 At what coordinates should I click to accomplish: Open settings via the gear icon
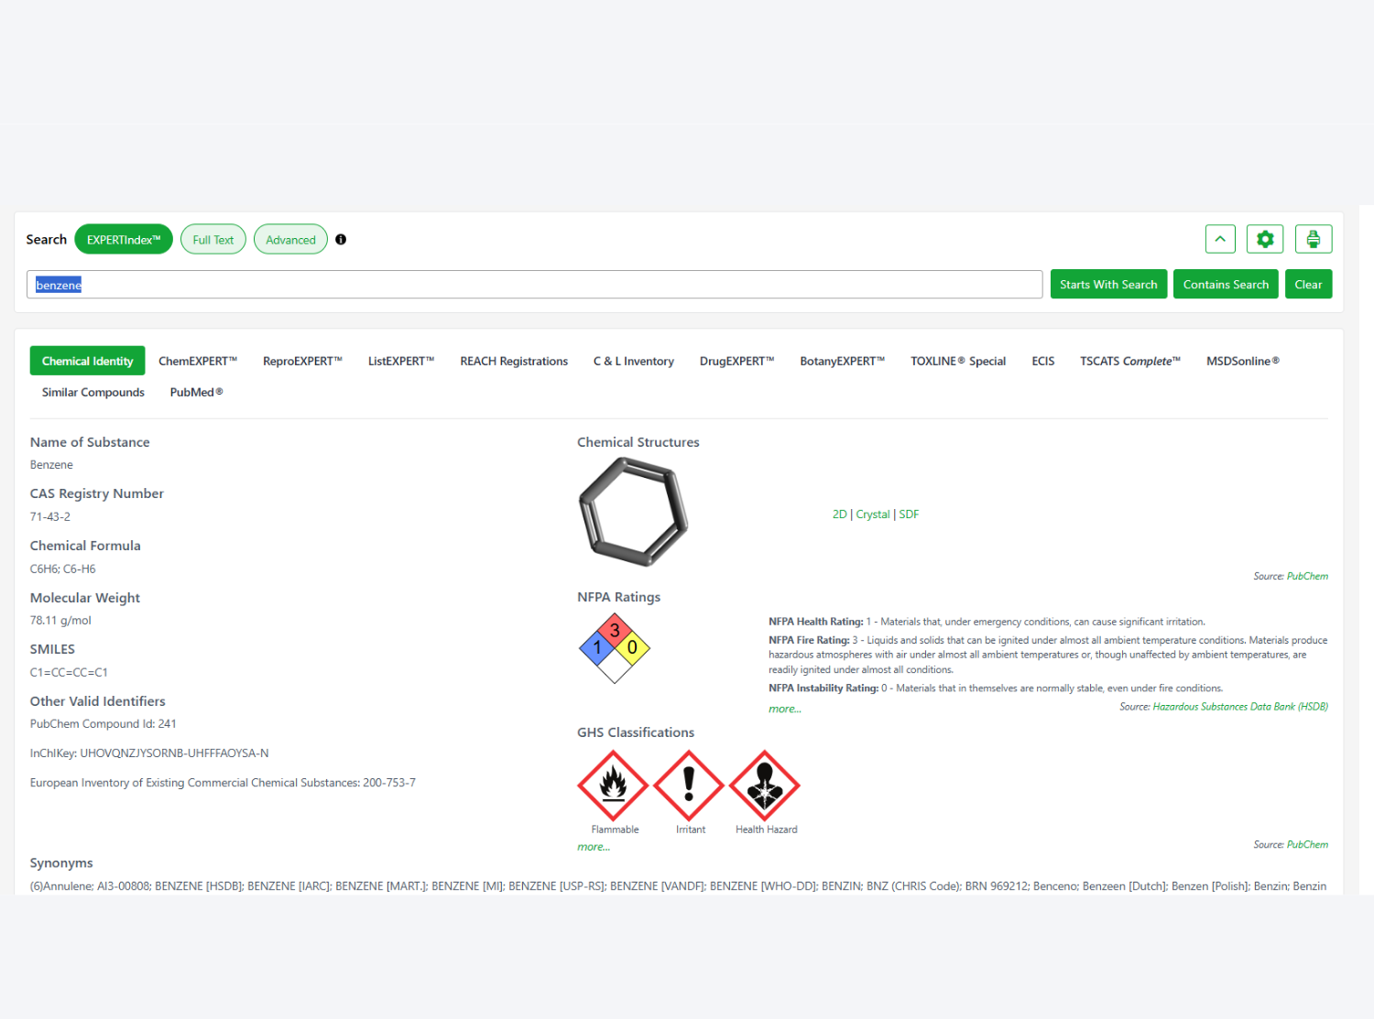pyautogui.click(x=1265, y=239)
